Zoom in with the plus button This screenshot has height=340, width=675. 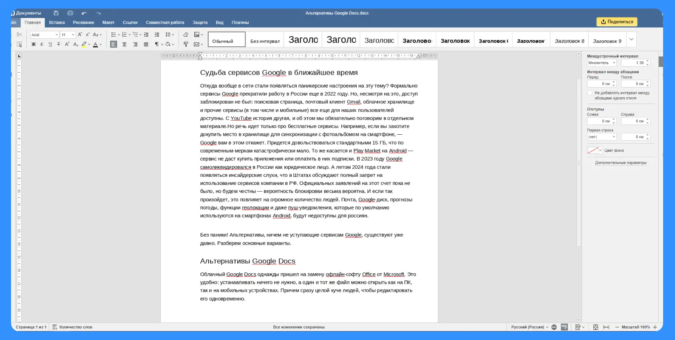[655, 327]
